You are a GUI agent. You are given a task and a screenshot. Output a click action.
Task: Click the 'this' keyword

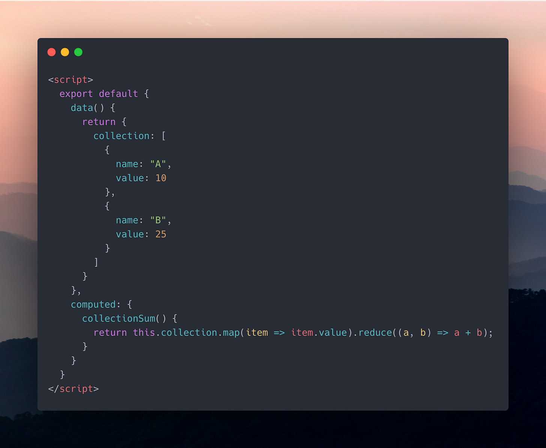[x=144, y=333]
